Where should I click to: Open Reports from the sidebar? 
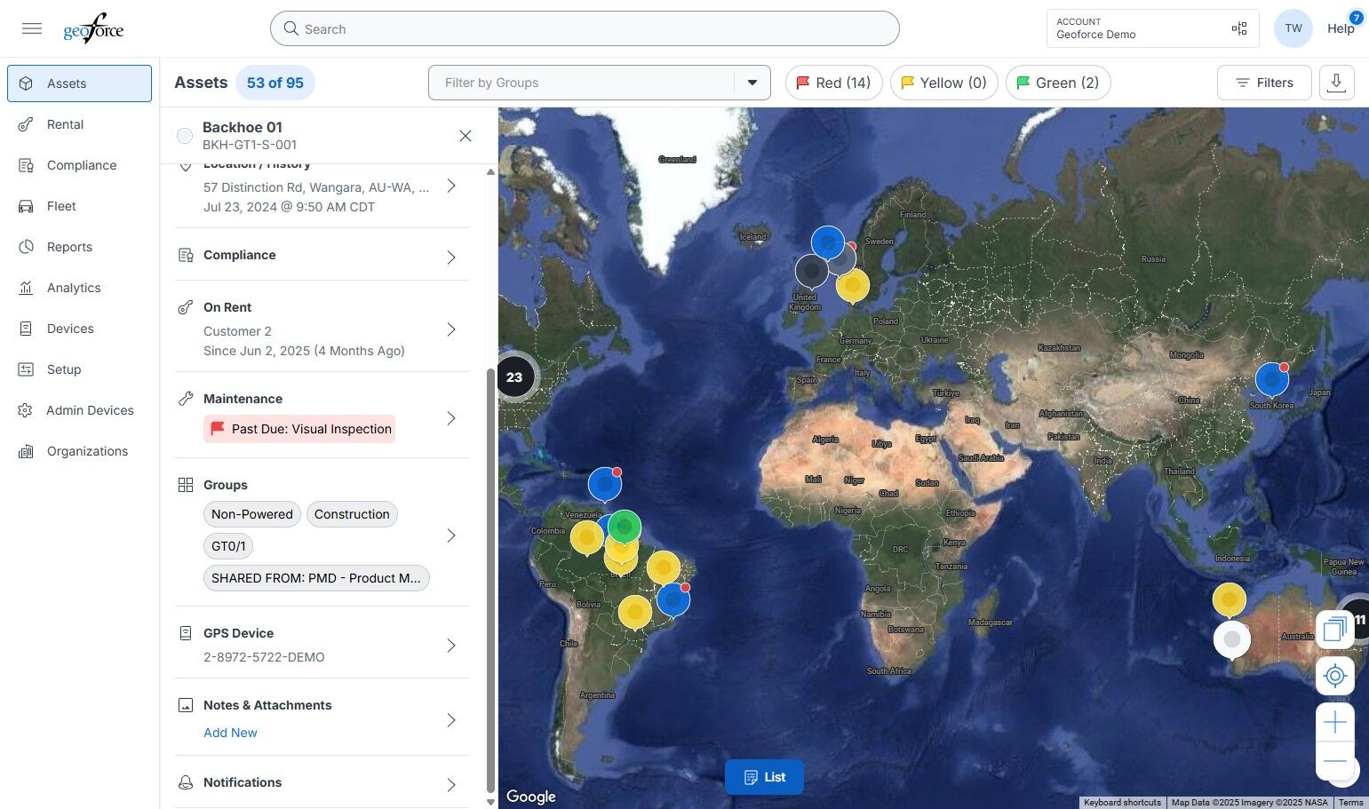click(79, 247)
